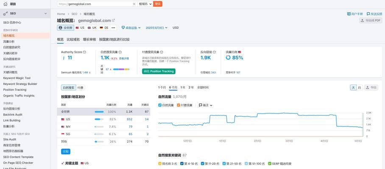Click the globe icon in 全世界 filter
This screenshot has width=385, height=169.
click(60, 27)
